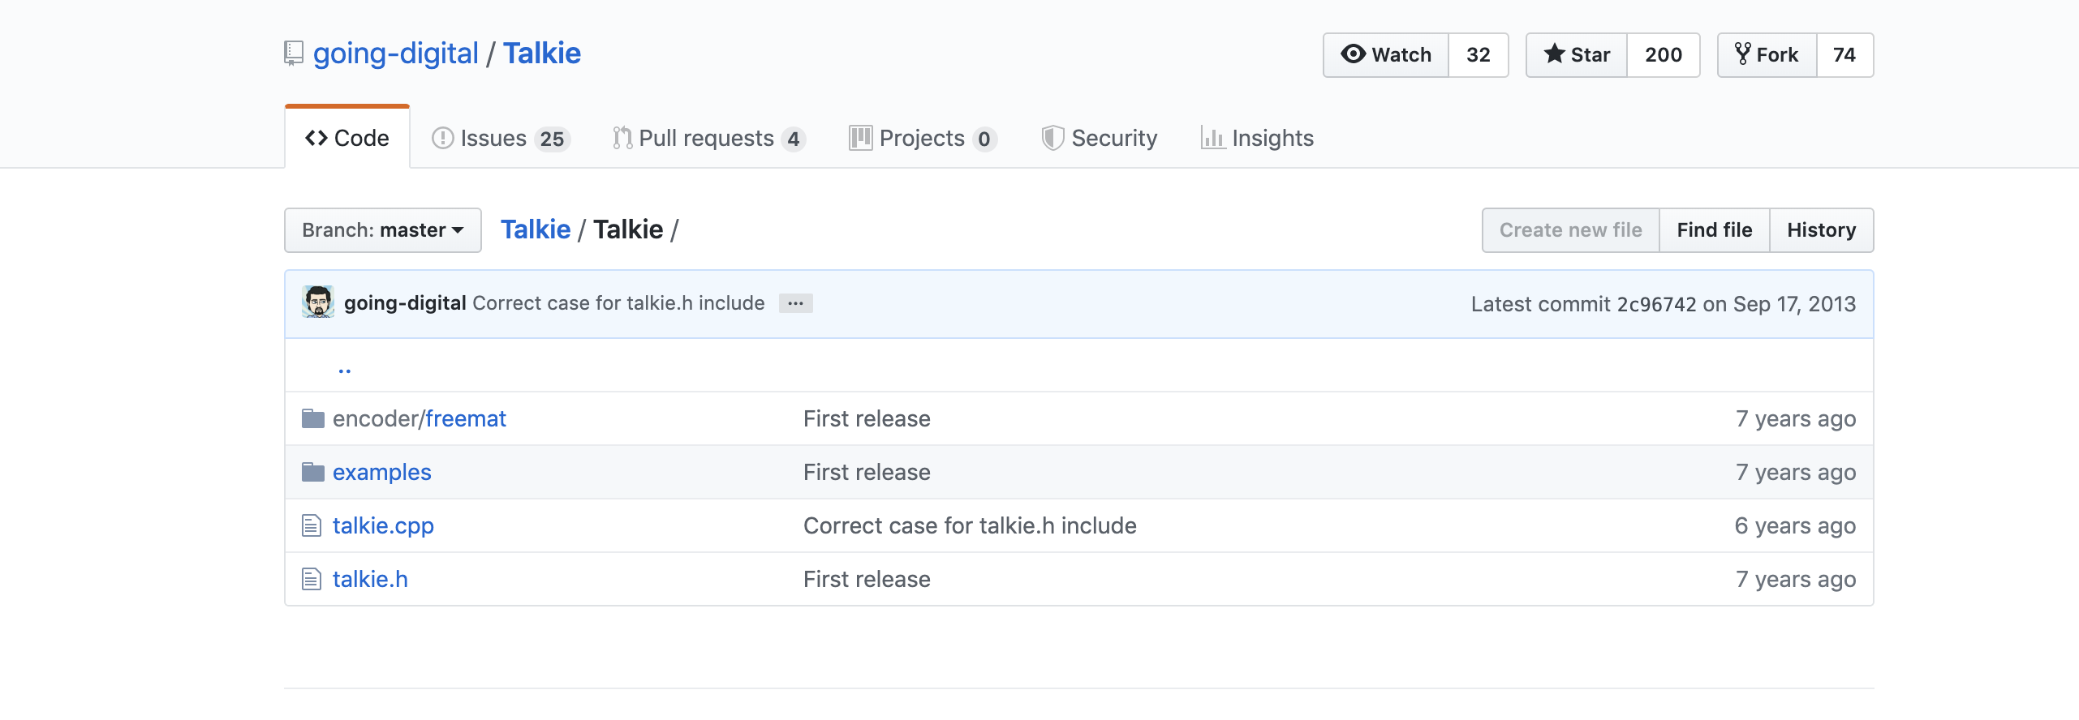2079x720 pixels.
Task: Click First release message for talkie.h
Action: point(867,579)
